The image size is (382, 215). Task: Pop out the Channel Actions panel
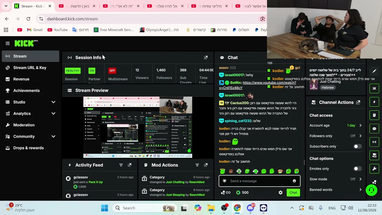pyautogui.click(x=358, y=102)
